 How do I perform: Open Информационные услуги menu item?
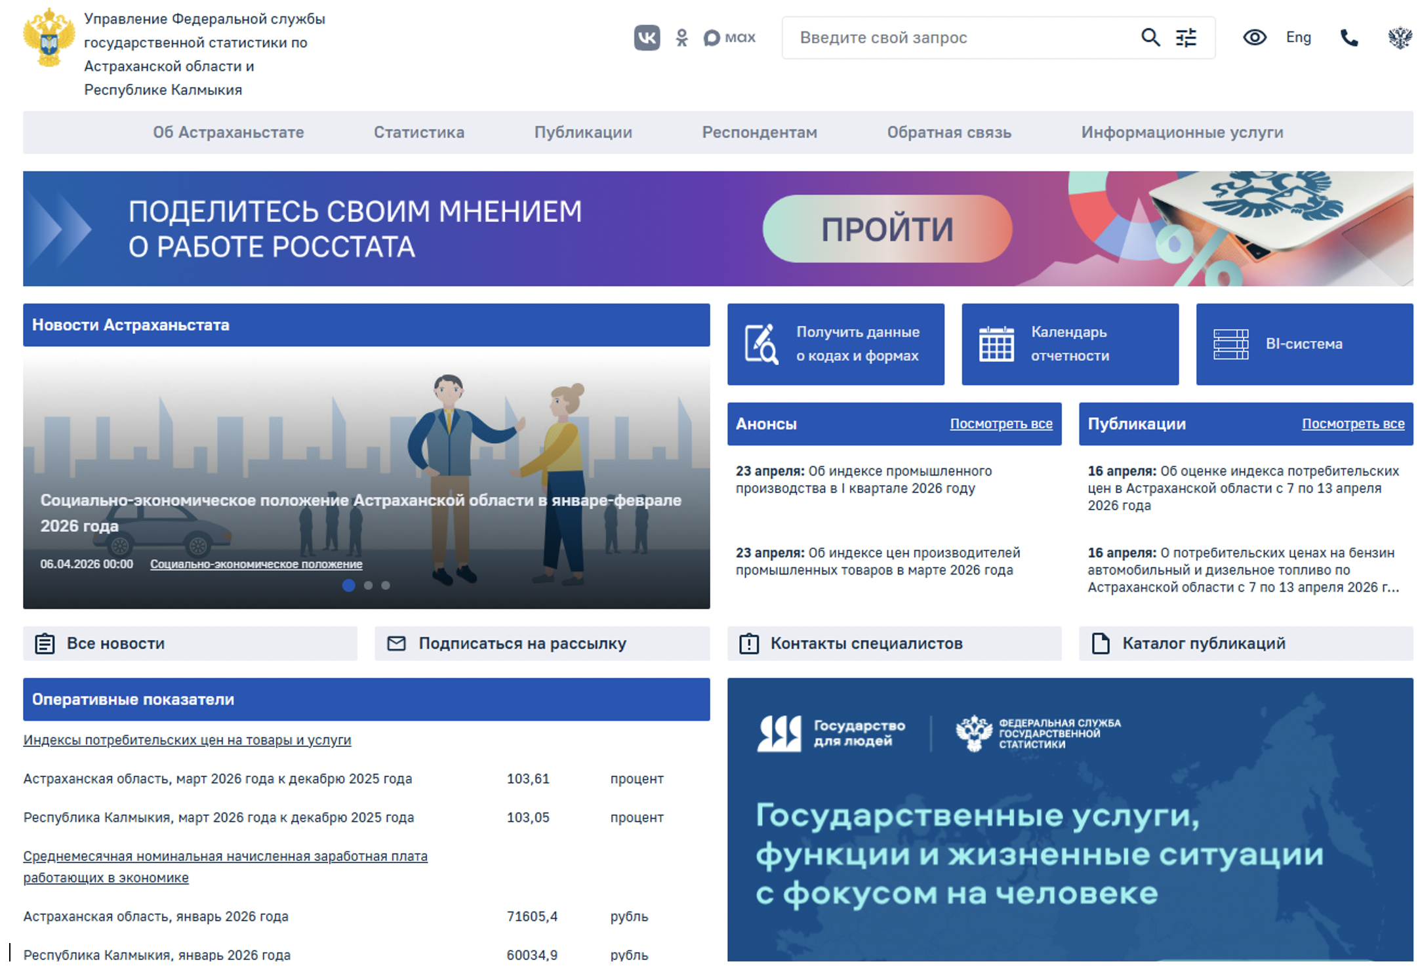click(1181, 132)
